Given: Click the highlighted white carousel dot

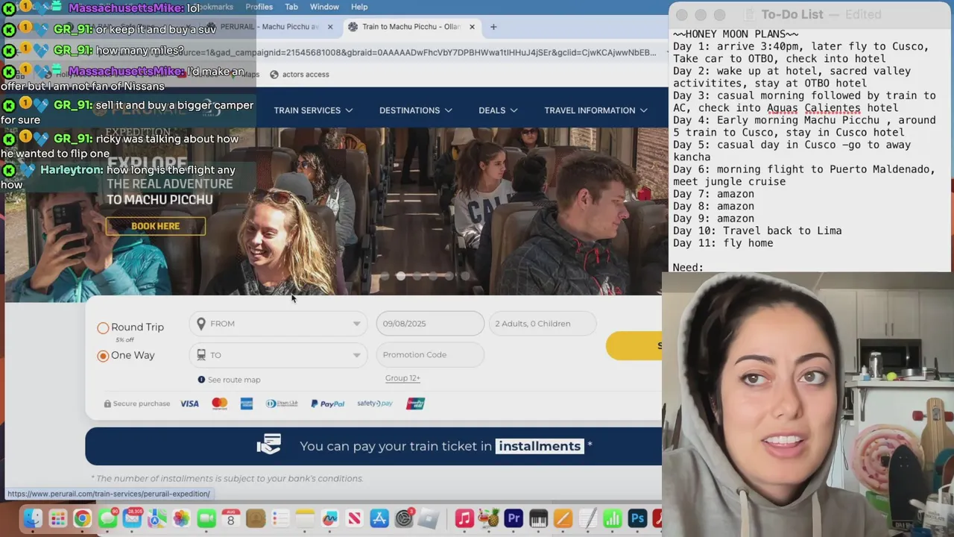Looking at the screenshot, I should click(x=401, y=276).
